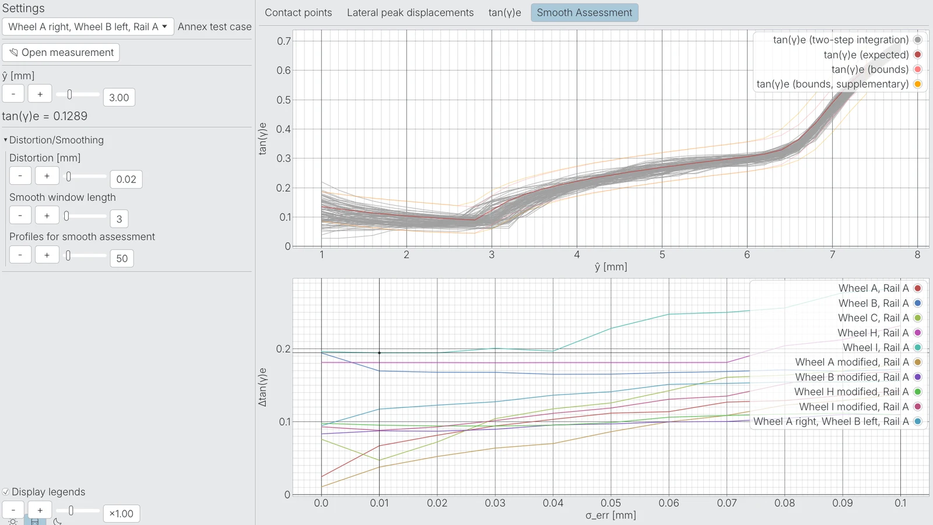Toggle Wheel C, Rail A series visibility

pos(917,318)
